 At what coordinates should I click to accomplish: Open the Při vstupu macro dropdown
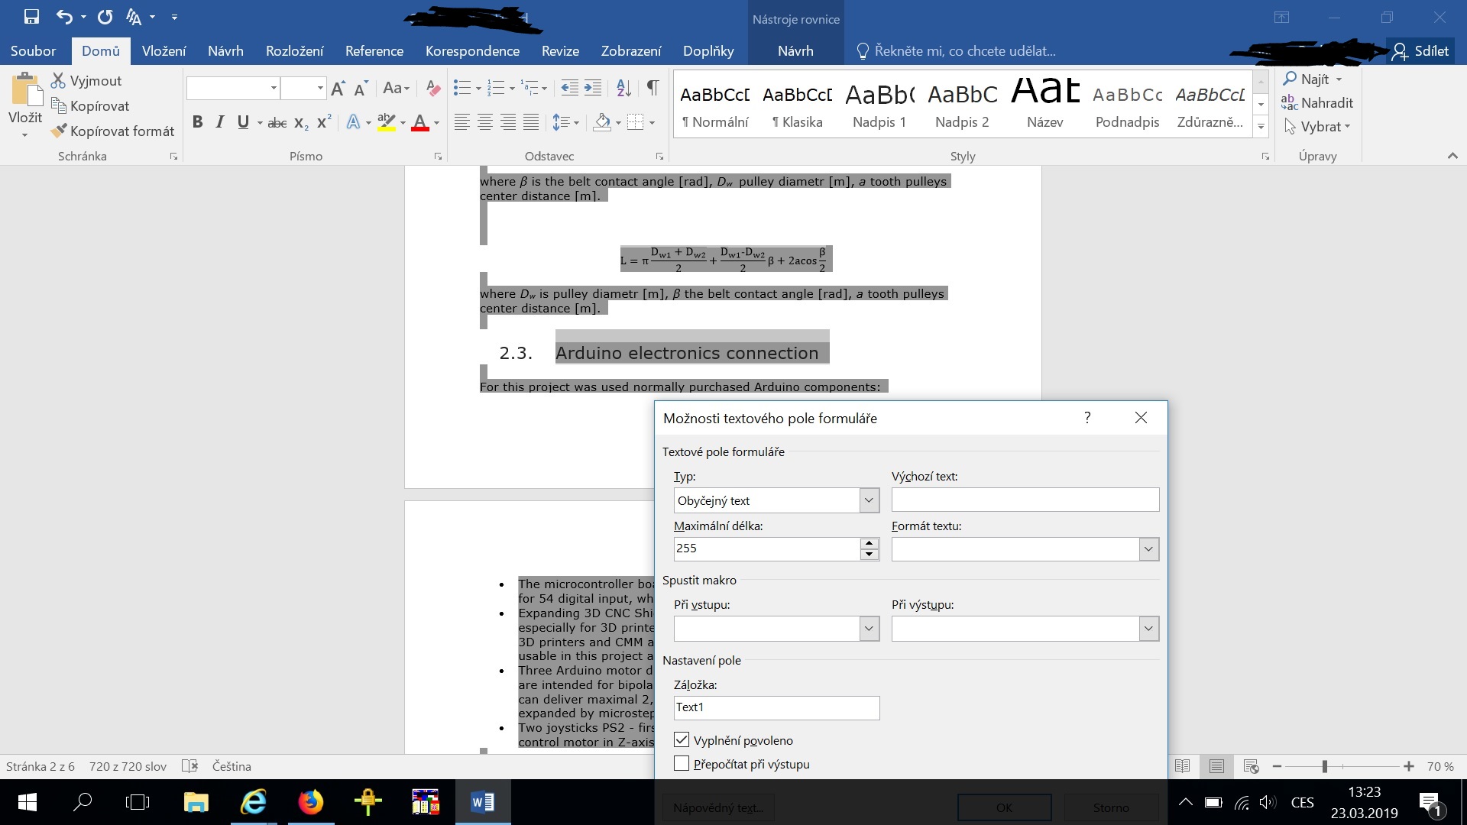click(x=869, y=629)
